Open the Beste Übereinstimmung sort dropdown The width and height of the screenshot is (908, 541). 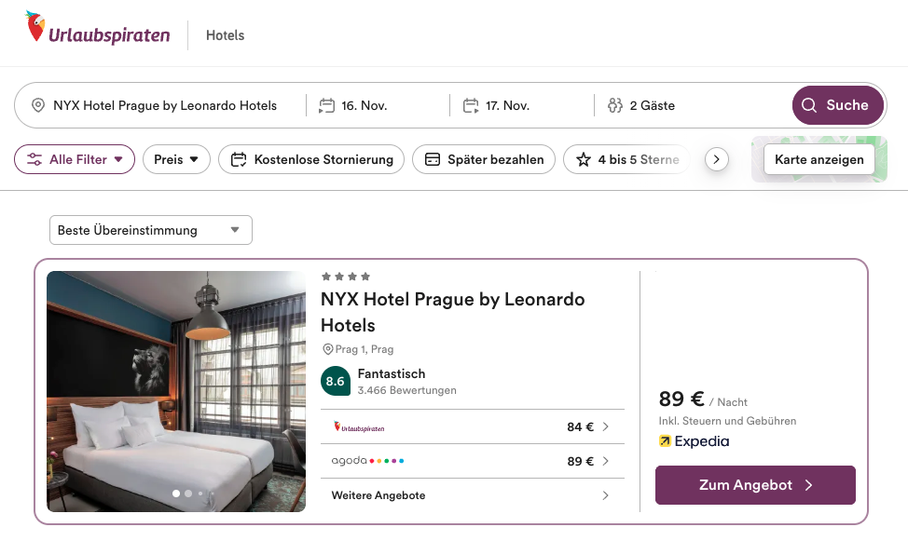point(150,230)
